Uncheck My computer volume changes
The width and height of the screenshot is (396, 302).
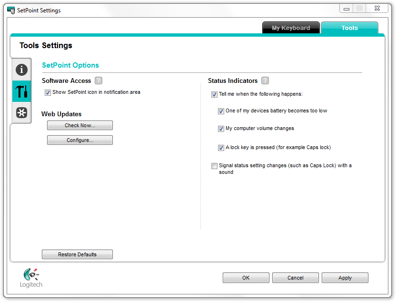click(221, 129)
